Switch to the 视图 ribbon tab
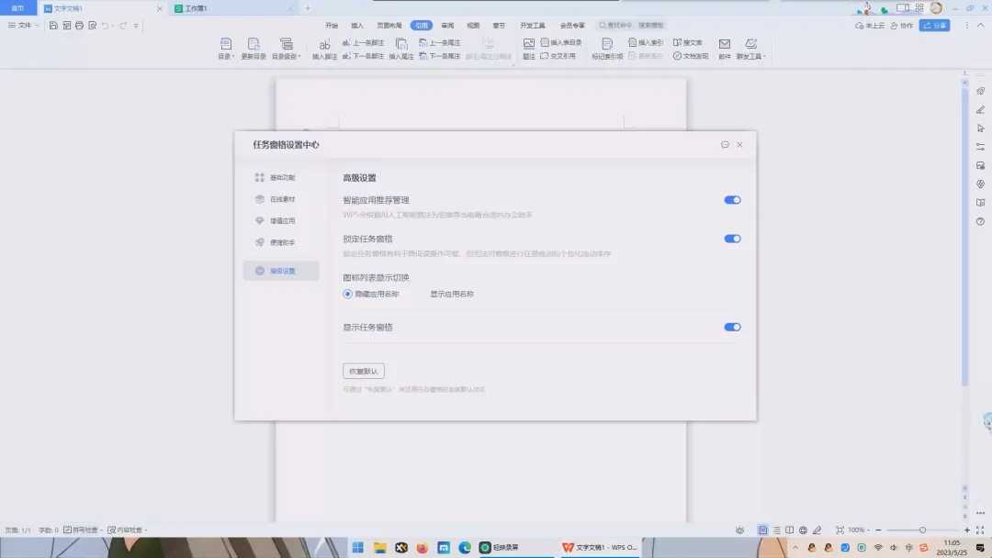Screen dimensions: 992x558 point(473,26)
